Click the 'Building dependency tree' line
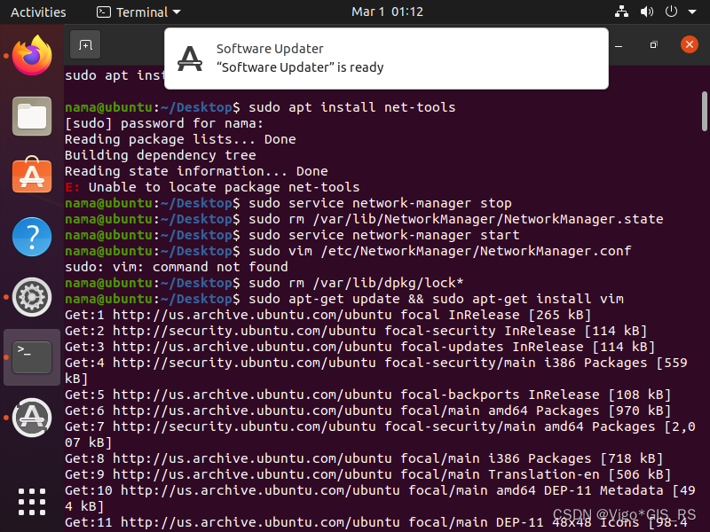Image resolution: width=710 pixels, height=532 pixels. (161, 155)
